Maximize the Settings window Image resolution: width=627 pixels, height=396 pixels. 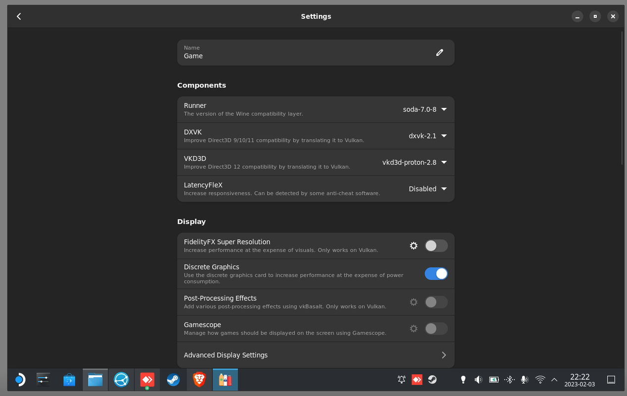595,16
